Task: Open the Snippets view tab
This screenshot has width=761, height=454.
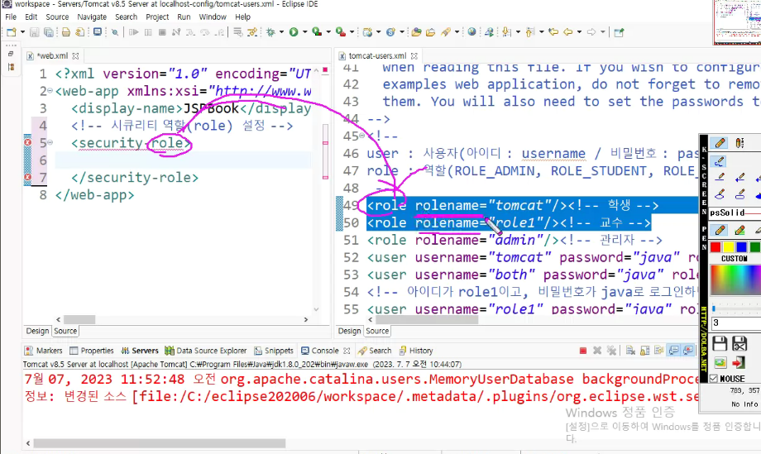Action: point(274,351)
